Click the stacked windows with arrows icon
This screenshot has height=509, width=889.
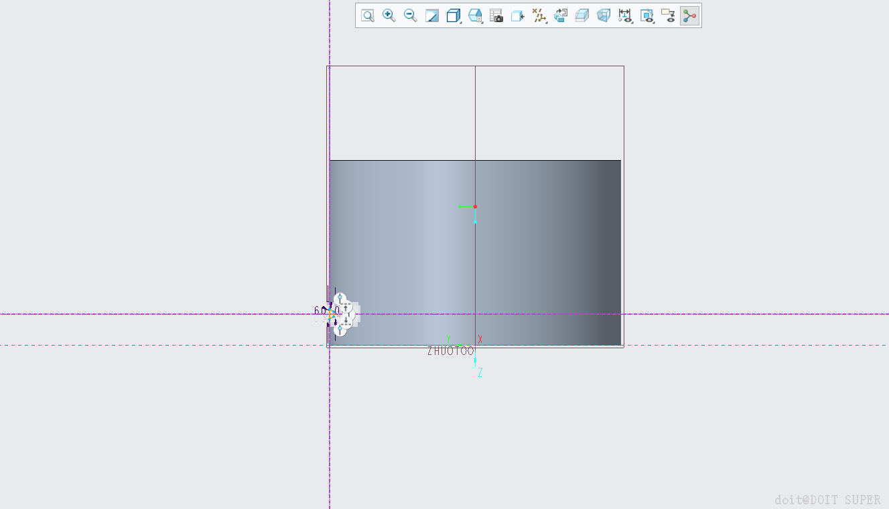[x=561, y=15]
